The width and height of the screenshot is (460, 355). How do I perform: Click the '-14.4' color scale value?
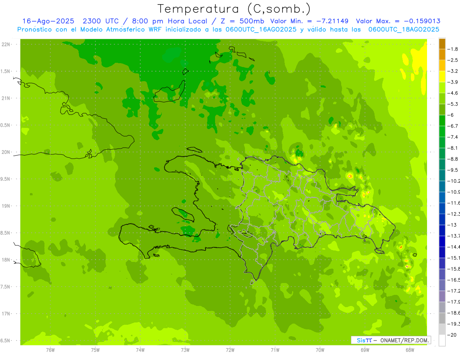(x=454, y=247)
